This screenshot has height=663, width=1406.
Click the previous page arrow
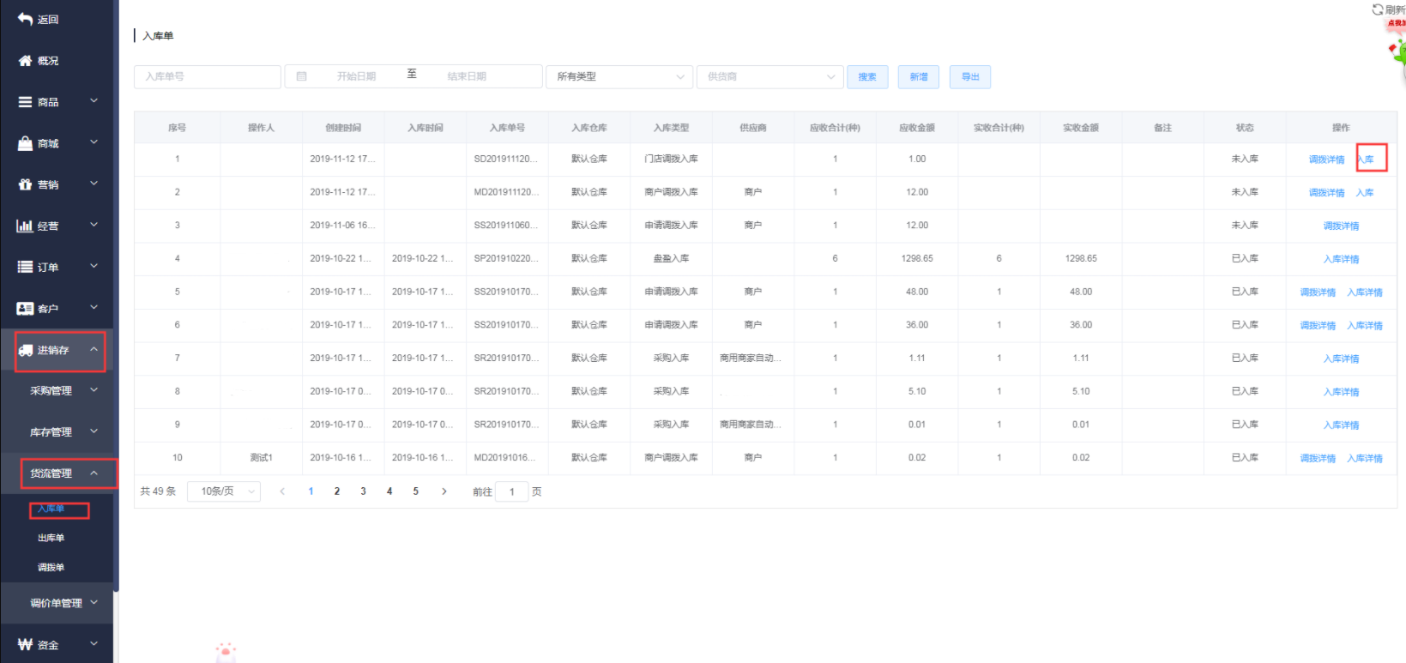tap(282, 491)
